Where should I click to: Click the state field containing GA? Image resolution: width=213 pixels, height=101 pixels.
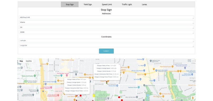(x=106, y=27)
